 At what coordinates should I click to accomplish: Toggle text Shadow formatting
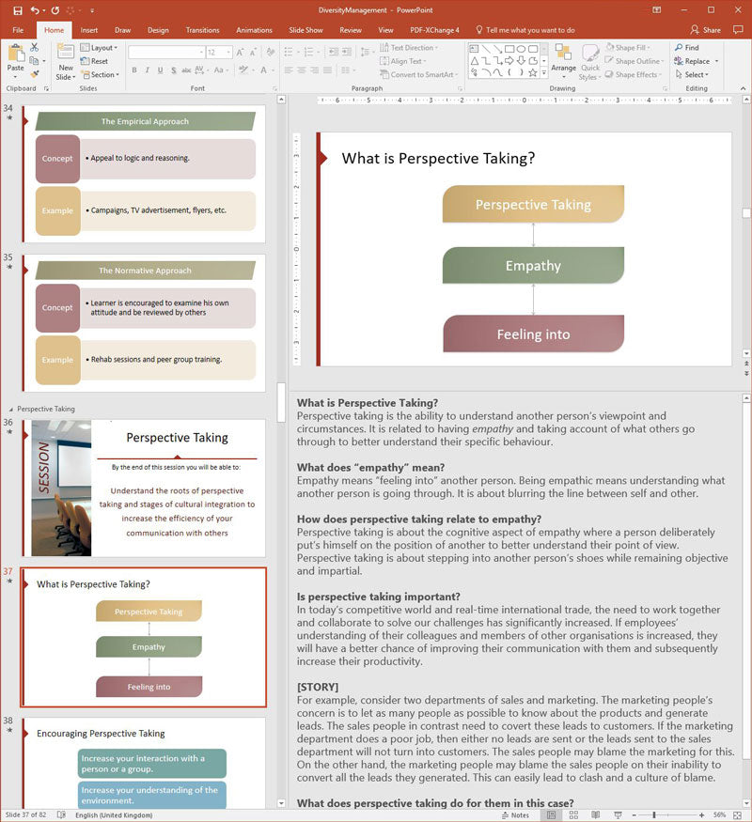(173, 70)
